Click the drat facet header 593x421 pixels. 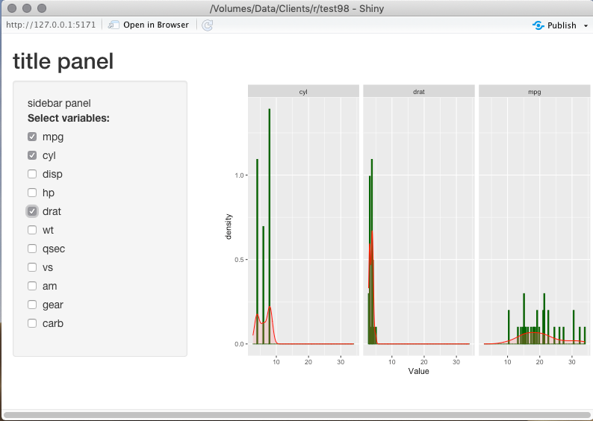[x=419, y=92]
